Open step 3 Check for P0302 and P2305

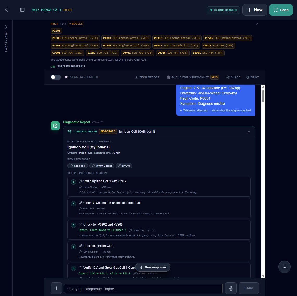point(159,230)
